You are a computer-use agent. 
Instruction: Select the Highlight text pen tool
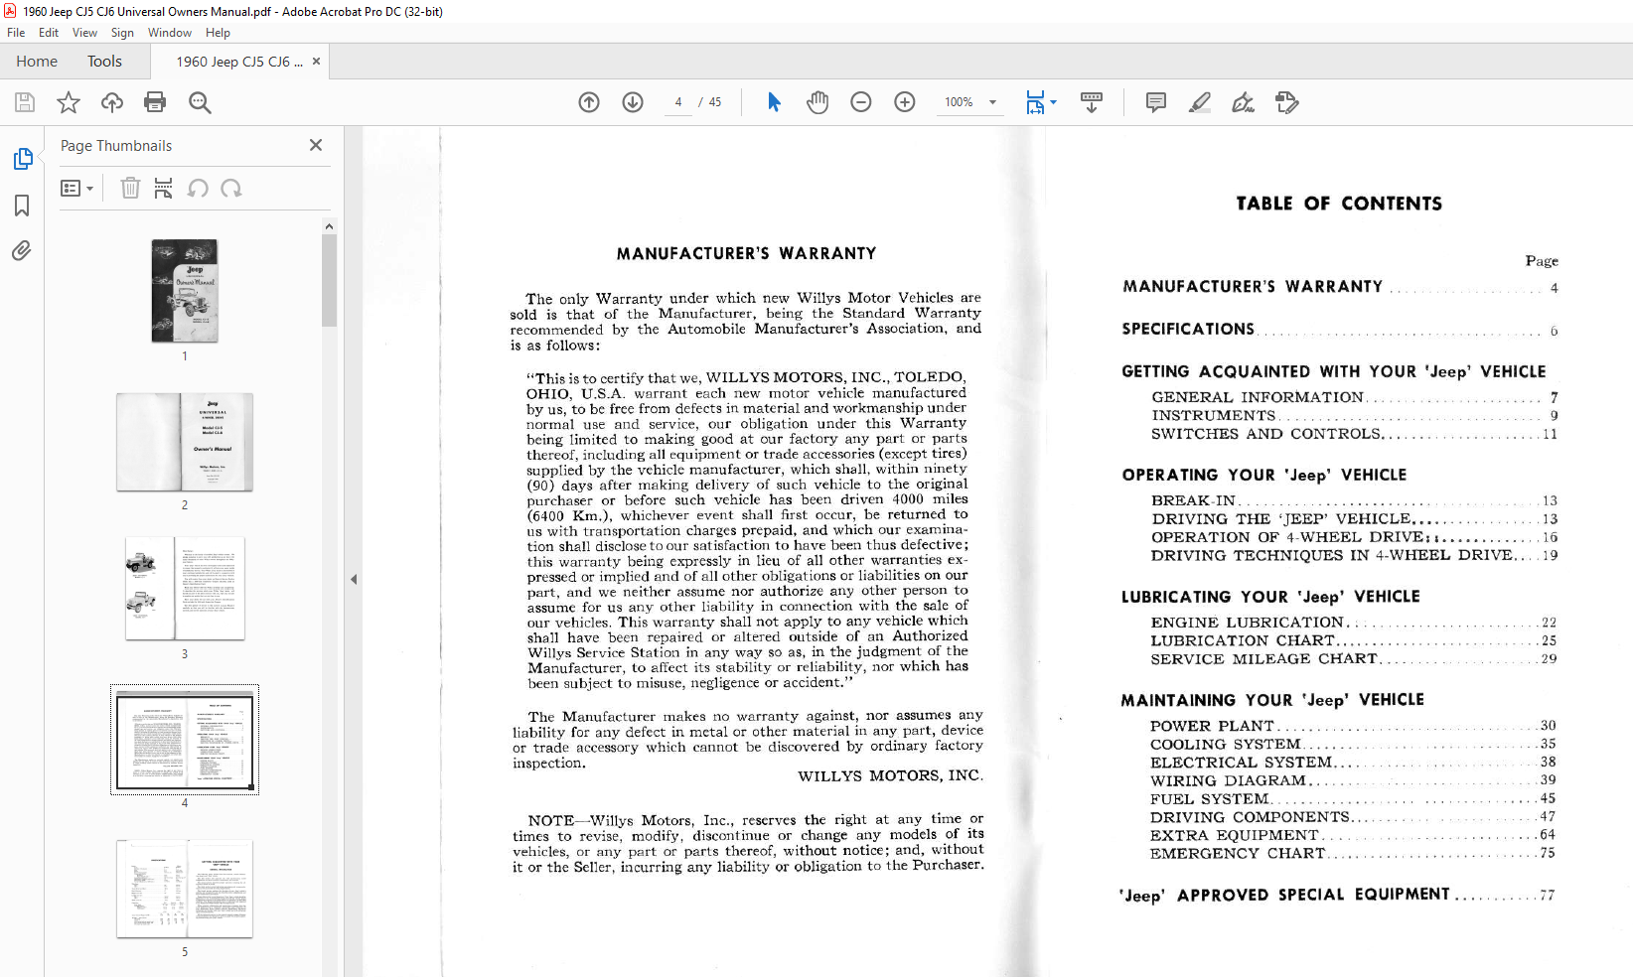click(x=1200, y=102)
